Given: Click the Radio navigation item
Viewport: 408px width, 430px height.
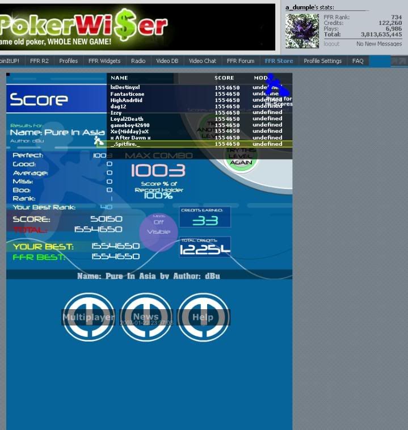Looking at the screenshot, I should pos(138,61).
